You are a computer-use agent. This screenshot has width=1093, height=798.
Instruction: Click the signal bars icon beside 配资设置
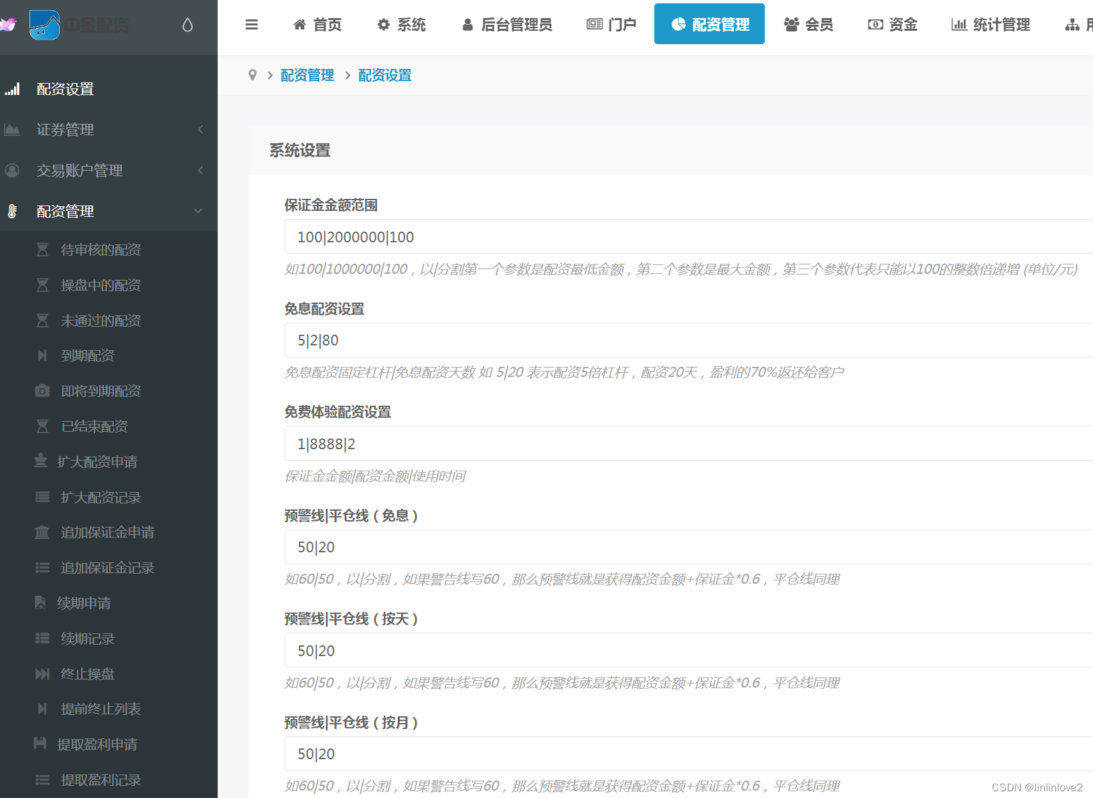point(12,89)
